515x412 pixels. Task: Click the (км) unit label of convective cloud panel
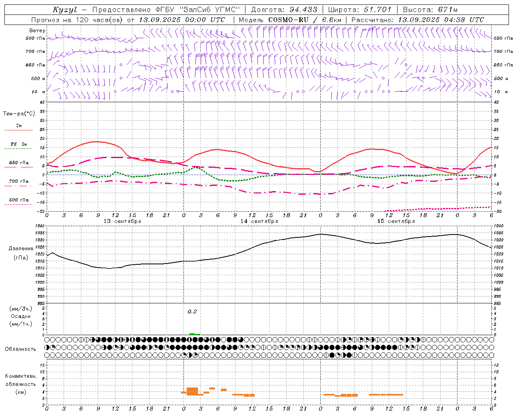coord(21,392)
